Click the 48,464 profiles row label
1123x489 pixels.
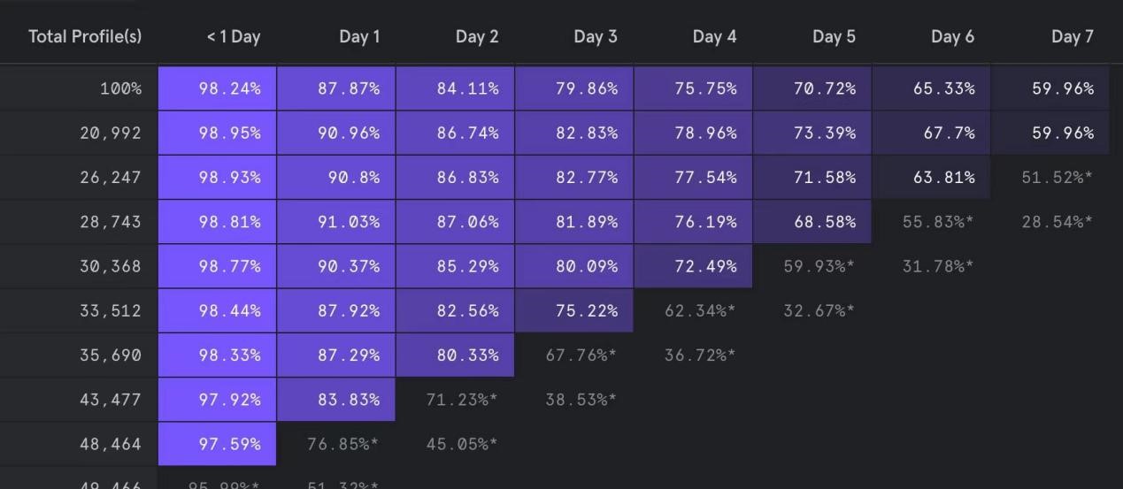click(x=111, y=444)
